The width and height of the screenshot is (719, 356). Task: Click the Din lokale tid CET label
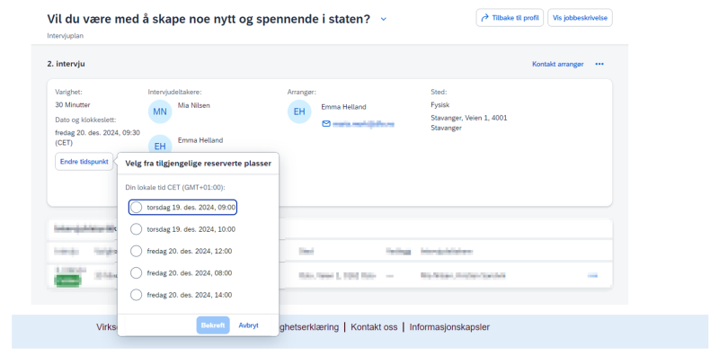coord(175,187)
